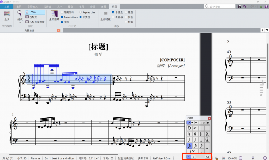
Task: Choose the accent mark on the keypad
Action: pos(195,128)
